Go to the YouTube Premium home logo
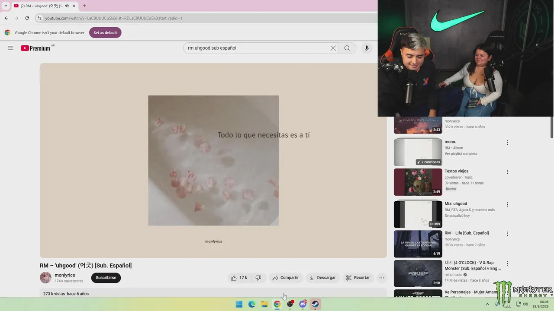554x311 pixels. 35,48
